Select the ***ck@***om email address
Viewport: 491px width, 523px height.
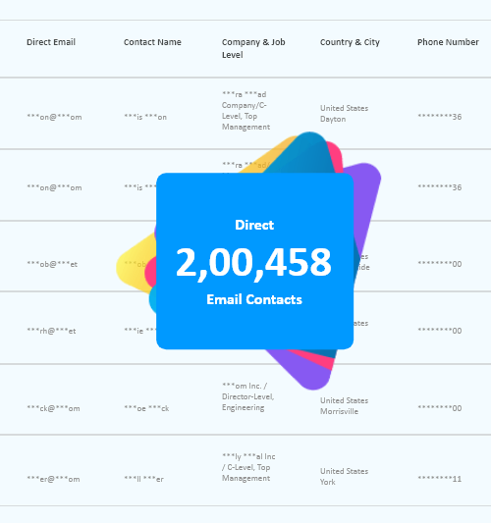(53, 408)
